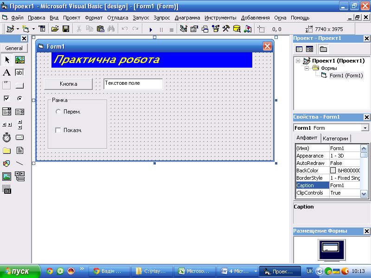Viewport: 371px width, 278px height.
Task: Open the Отладка menu
Action: 118,18
